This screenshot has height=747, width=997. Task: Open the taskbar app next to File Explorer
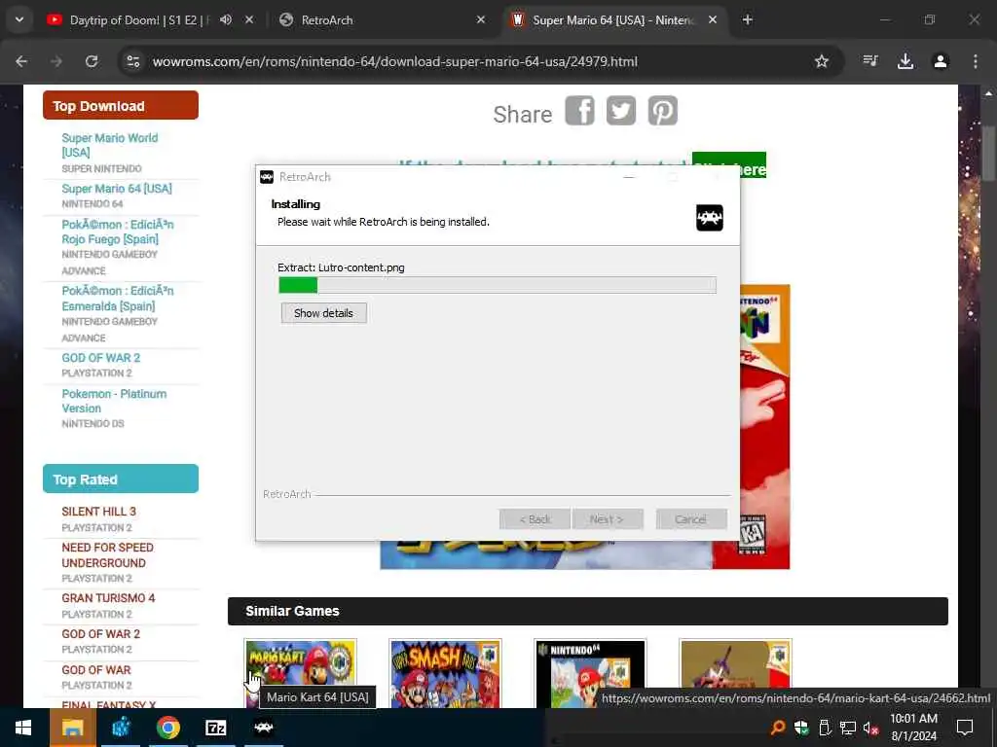pyautogui.click(x=121, y=728)
